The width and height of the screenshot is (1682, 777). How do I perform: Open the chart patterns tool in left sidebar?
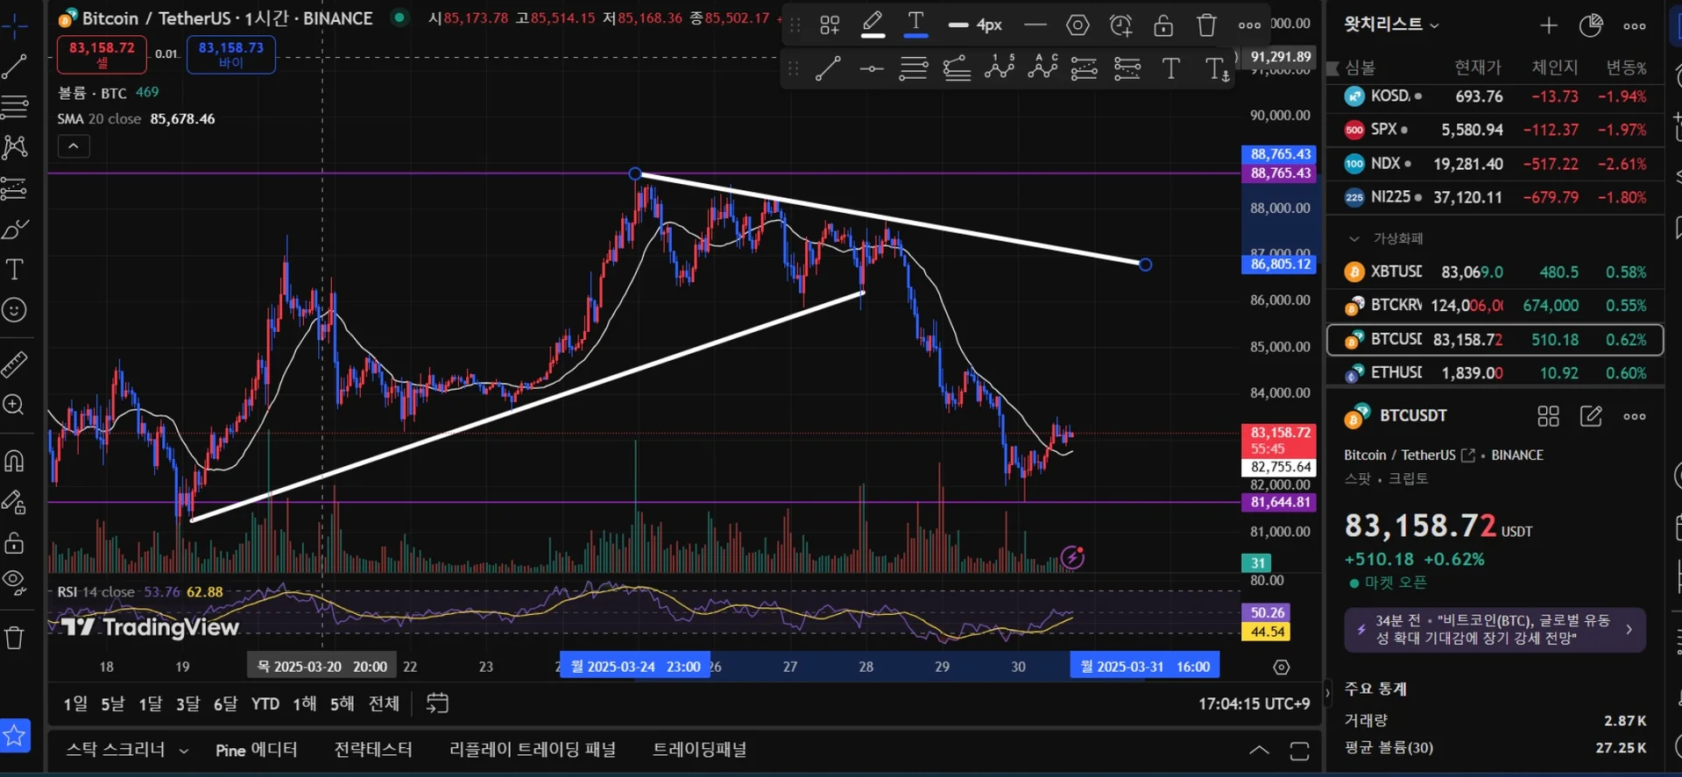coord(15,146)
